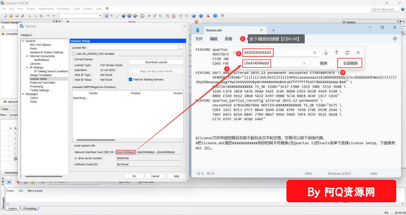The height and width of the screenshot is (215, 406).
Task: Click the Undo toolbar icon
Action: [48, 16]
